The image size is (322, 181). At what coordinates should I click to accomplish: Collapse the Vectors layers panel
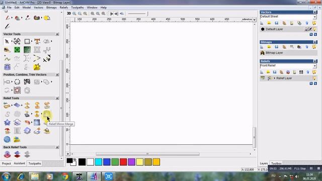[x=315, y=12]
